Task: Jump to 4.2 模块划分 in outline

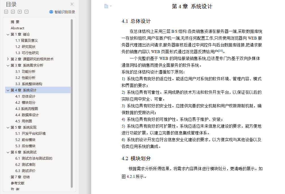Action: (x=25, y=103)
